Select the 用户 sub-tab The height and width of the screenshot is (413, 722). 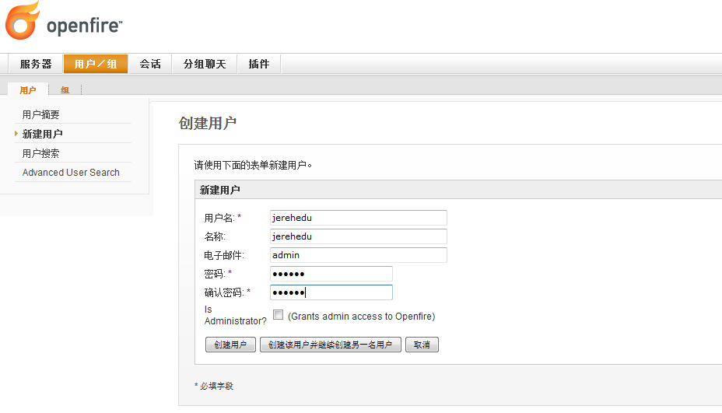28,90
